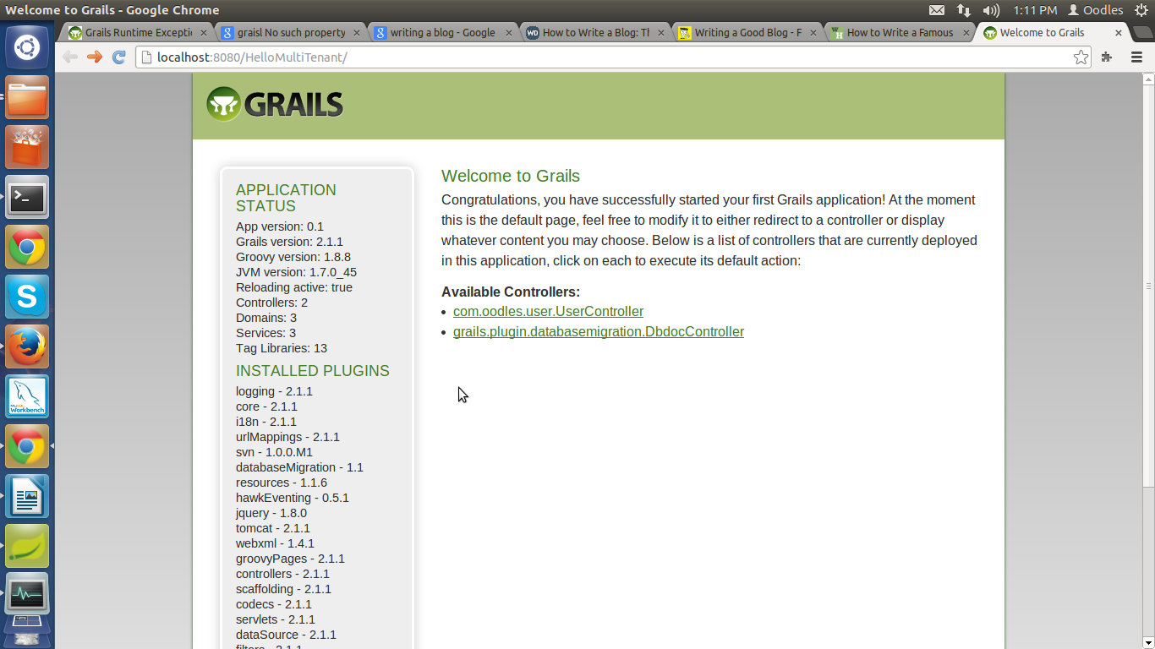Open the Chrome extensions puzzle icon
The height and width of the screenshot is (649, 1155).
pos(1107,57)
